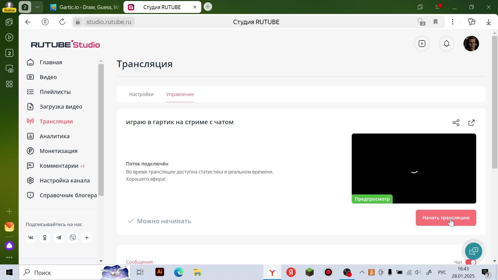Open the Dzen star social link
498x280 pixels.
point(87,237)
